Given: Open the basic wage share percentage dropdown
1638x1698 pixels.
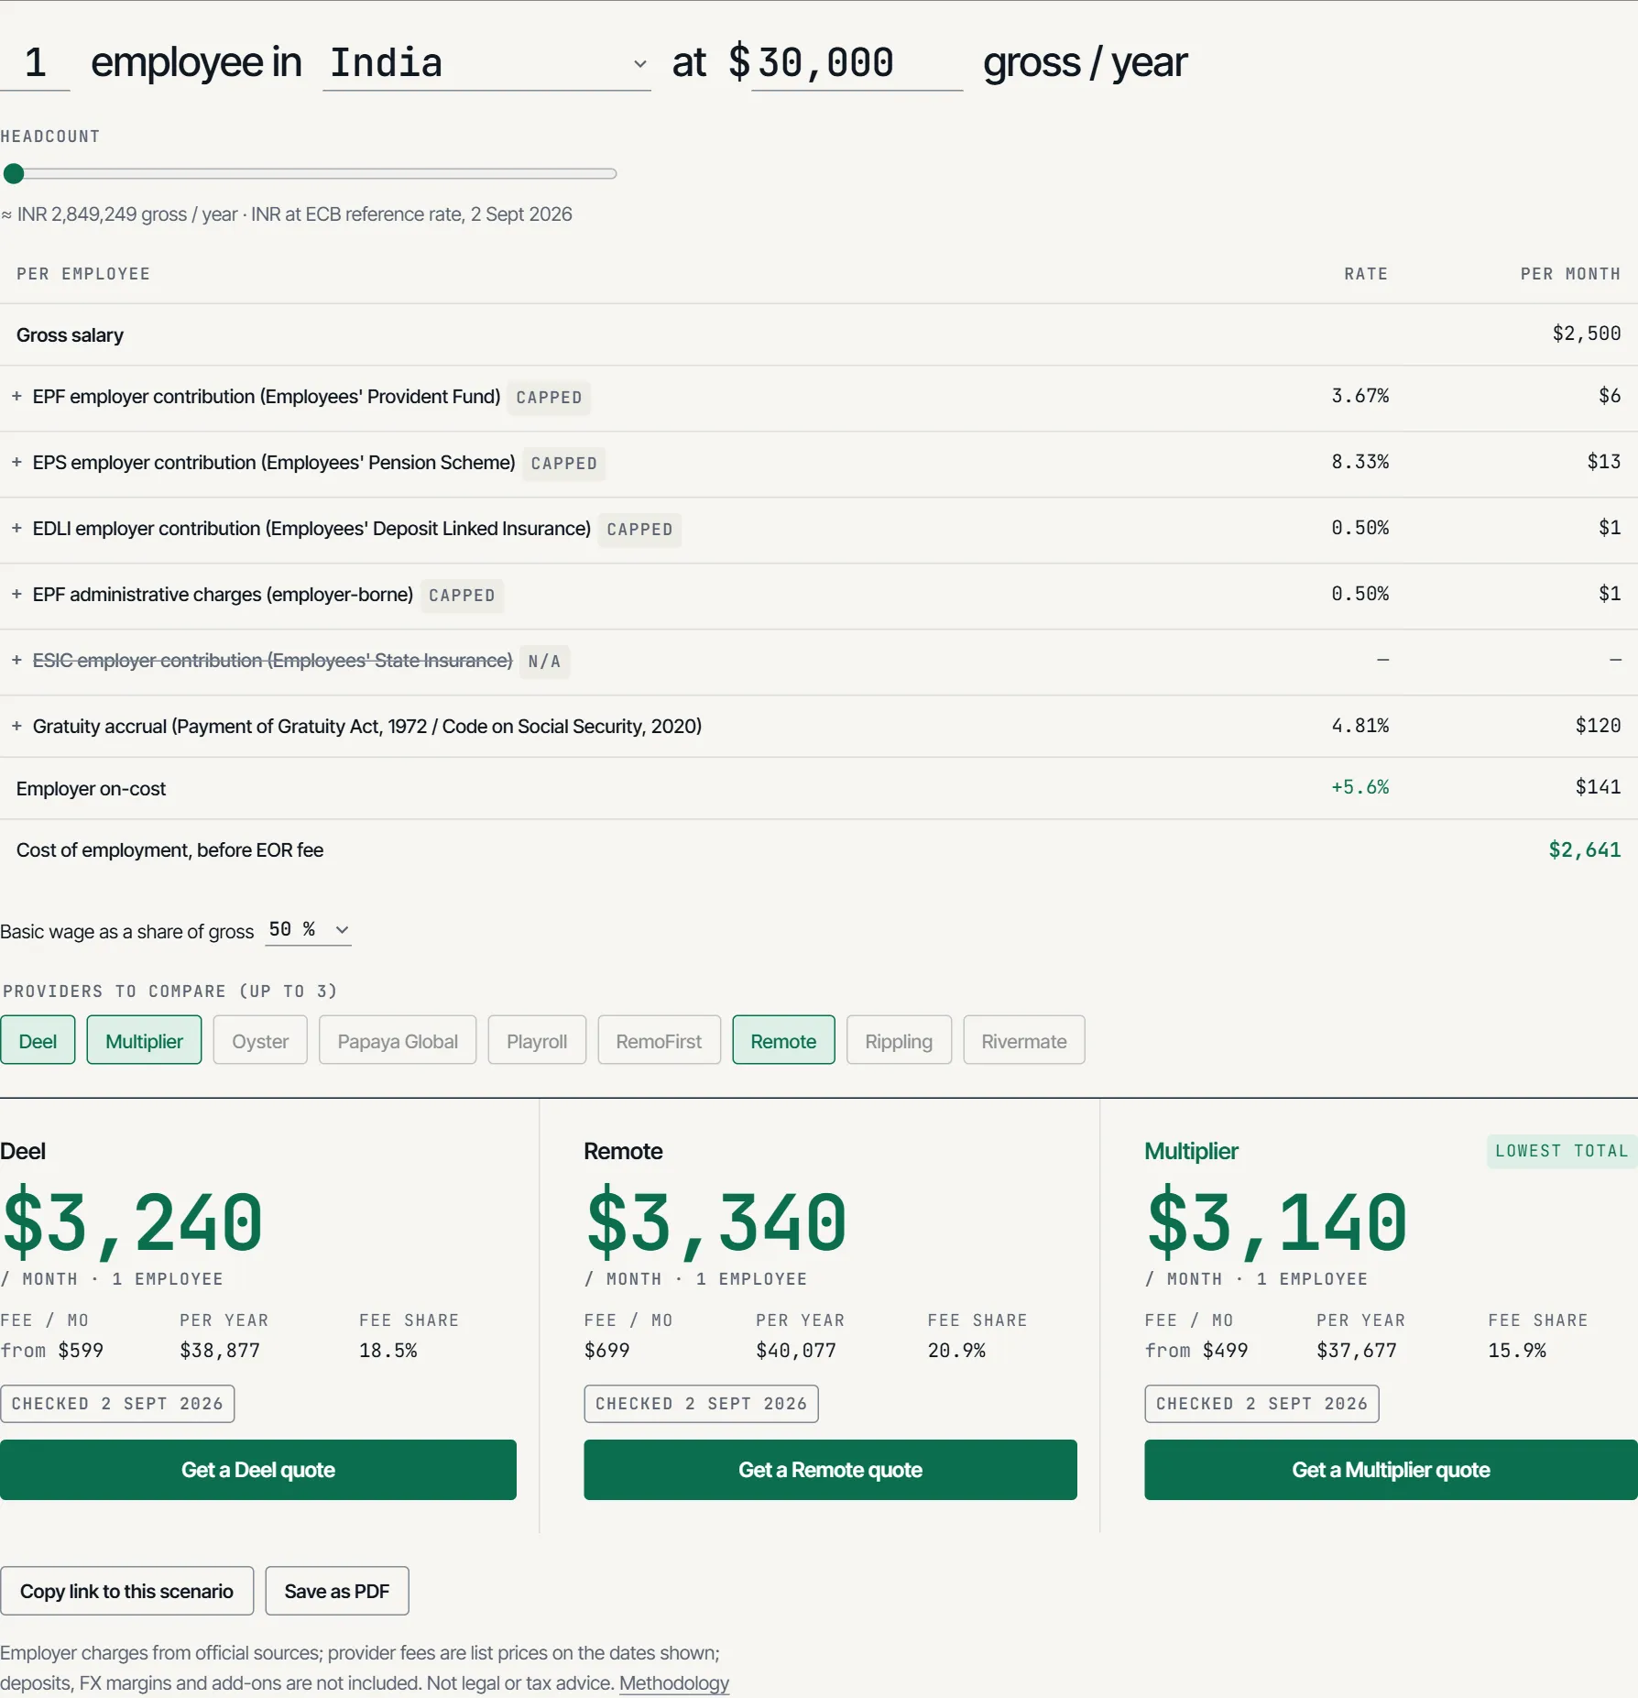Looking at the screenshot, I should 309,930.
